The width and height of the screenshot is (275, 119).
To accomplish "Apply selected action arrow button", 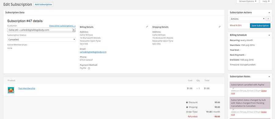I will point(268,19).
